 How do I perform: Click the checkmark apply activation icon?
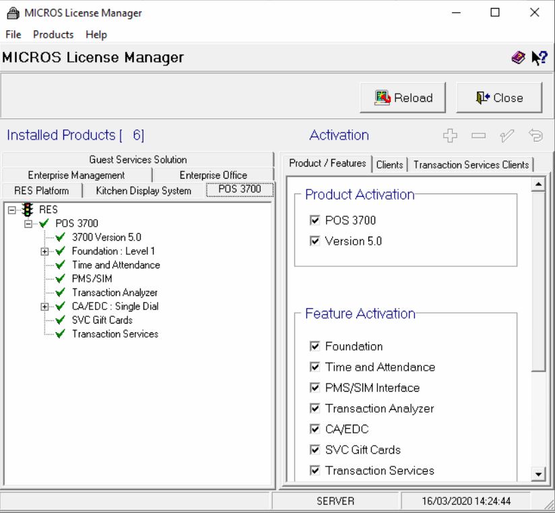(507, 135)
